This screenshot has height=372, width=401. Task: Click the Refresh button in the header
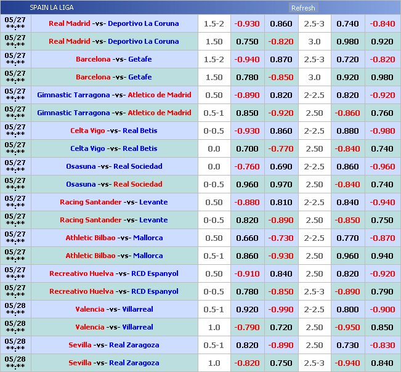[303, 8]
